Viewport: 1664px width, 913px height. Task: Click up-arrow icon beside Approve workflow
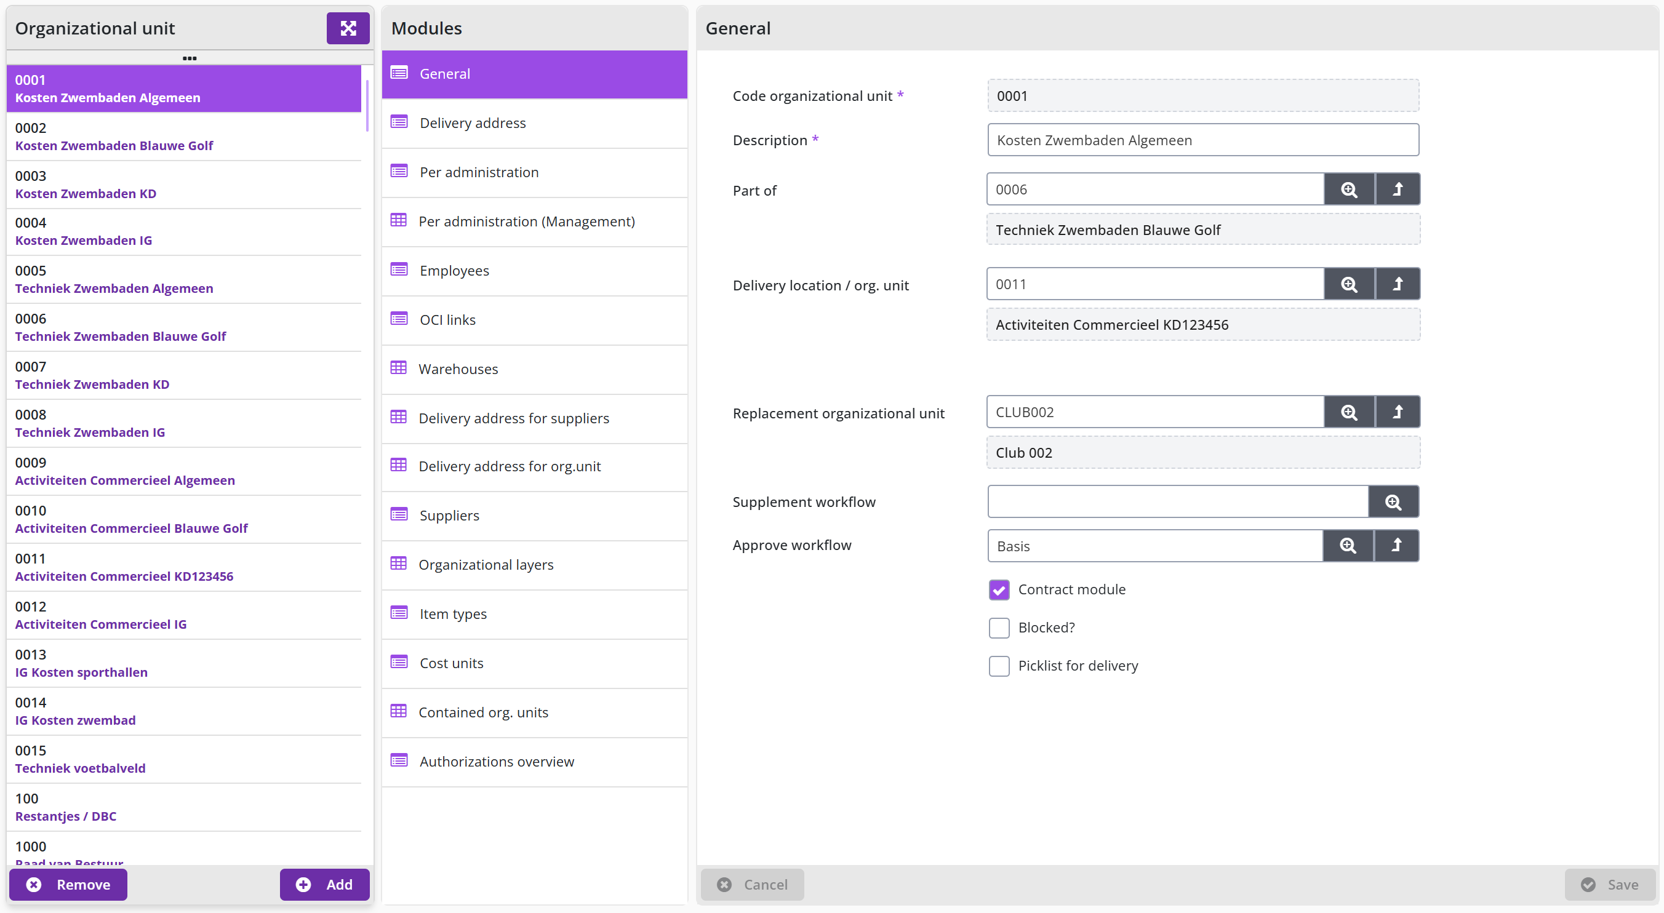point(1396,546)
